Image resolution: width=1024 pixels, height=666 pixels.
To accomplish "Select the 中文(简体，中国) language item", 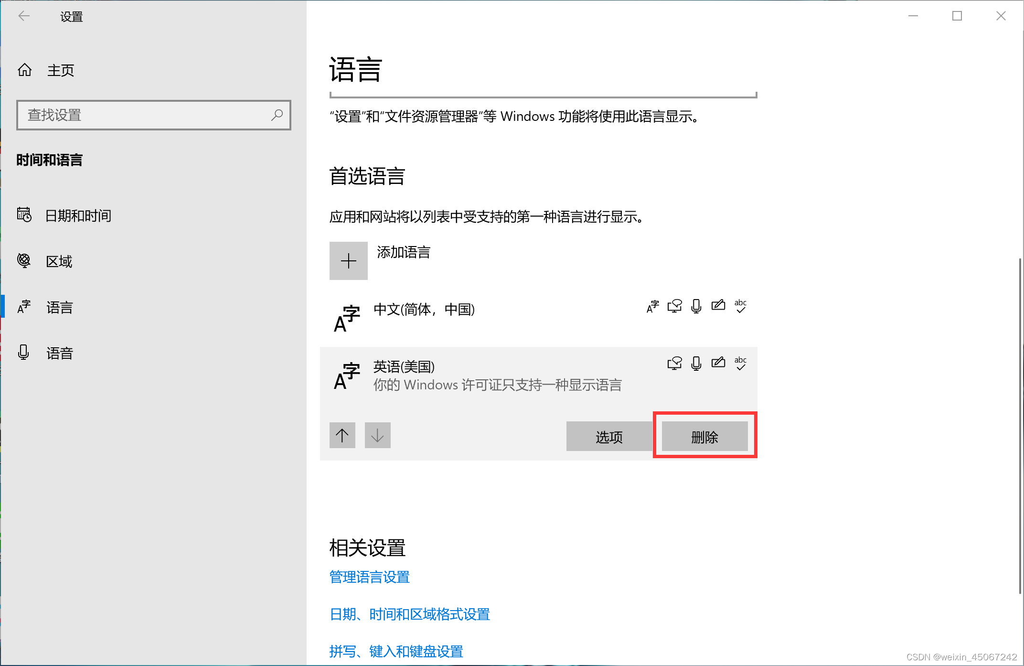I will click(424, 310).
